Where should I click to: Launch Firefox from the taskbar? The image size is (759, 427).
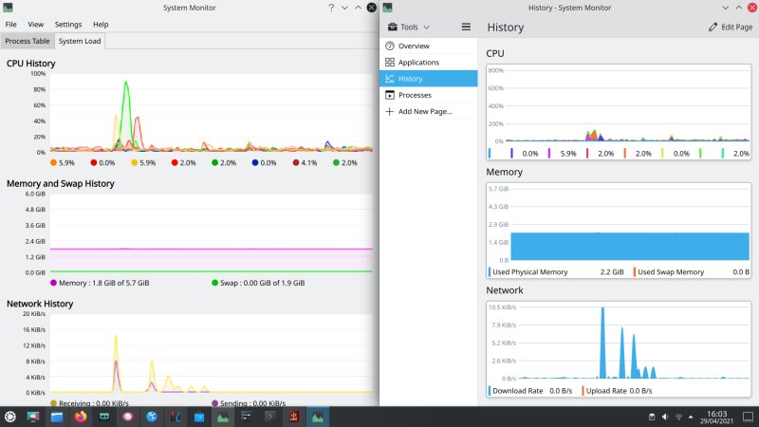[80, 416]
